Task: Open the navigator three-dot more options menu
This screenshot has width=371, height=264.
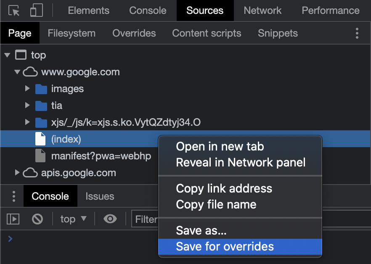Action: click(357, 33)
